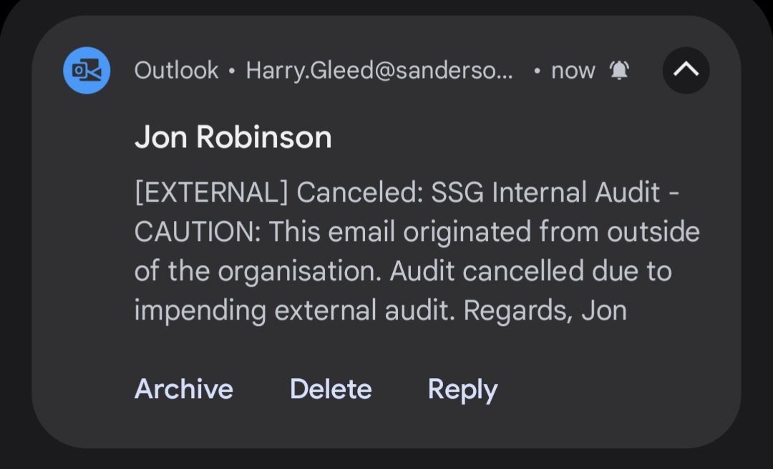773x469 pixels.
Task: Tap the blue Outlook app icon
Action: click(x=87, y=70)
